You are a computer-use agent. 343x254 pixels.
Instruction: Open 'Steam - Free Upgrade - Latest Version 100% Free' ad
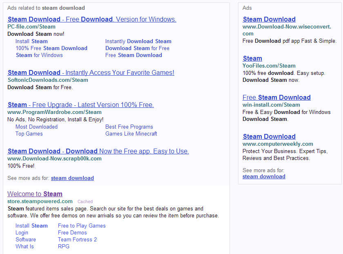[81, 105]
